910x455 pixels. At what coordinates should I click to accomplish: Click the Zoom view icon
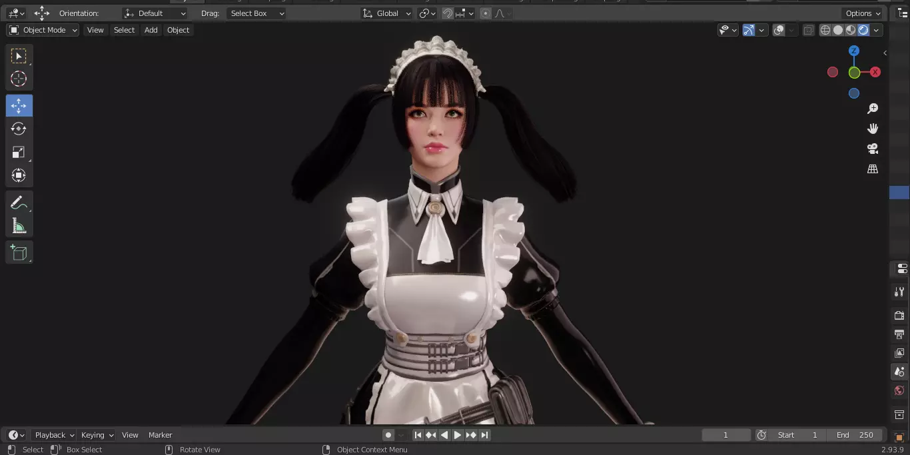click(873, 109)
